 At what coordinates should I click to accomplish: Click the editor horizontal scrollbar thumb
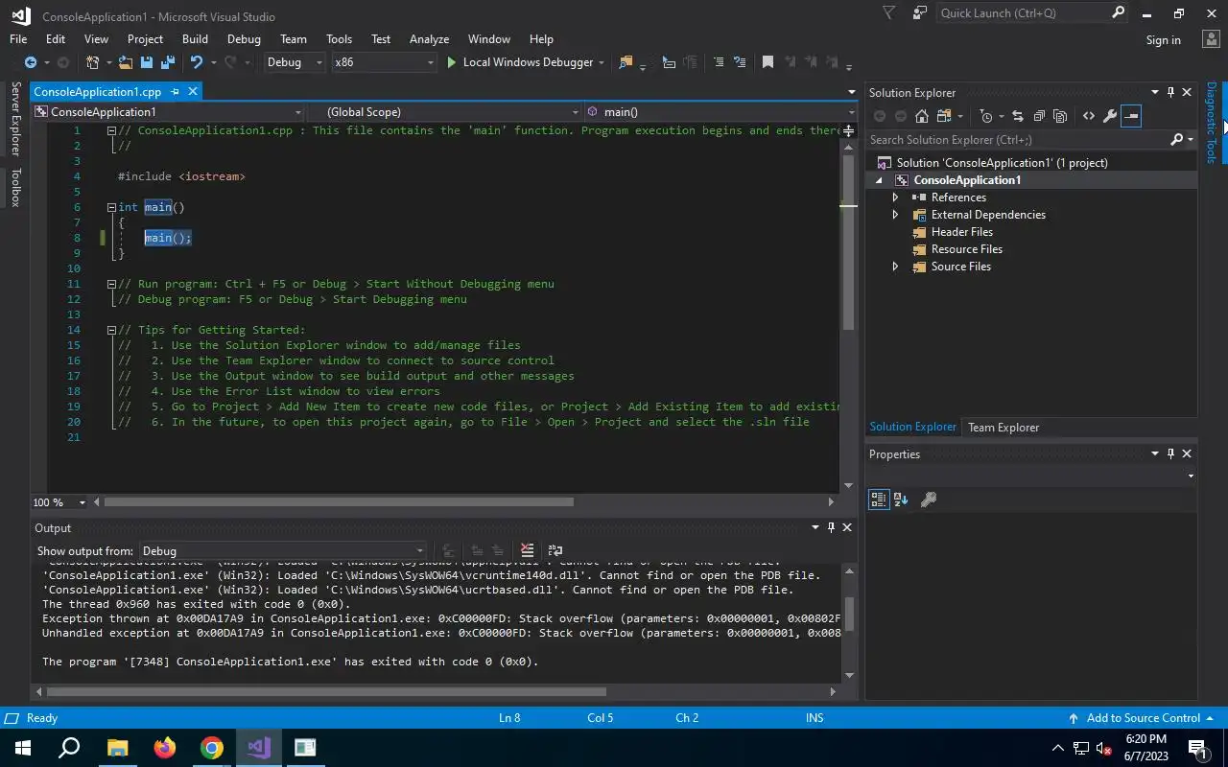pos(339,502)
